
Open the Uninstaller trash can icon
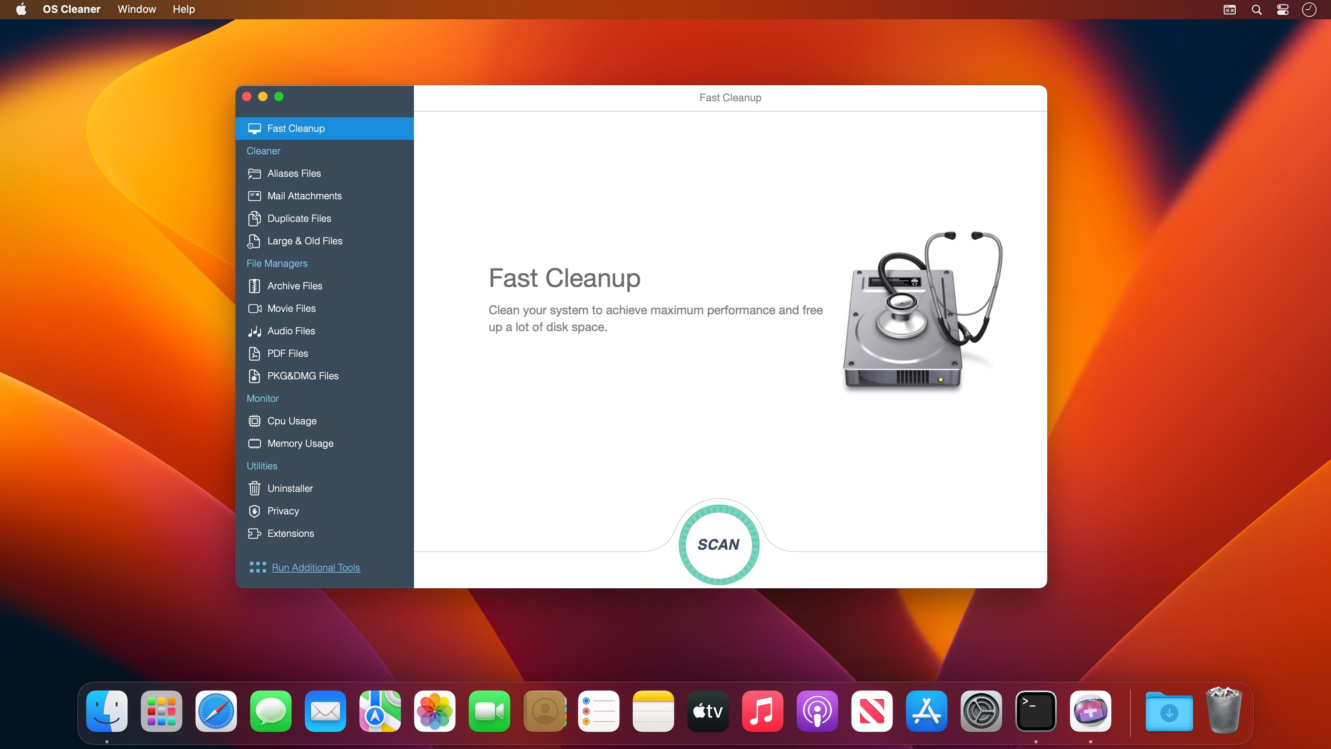254,489
